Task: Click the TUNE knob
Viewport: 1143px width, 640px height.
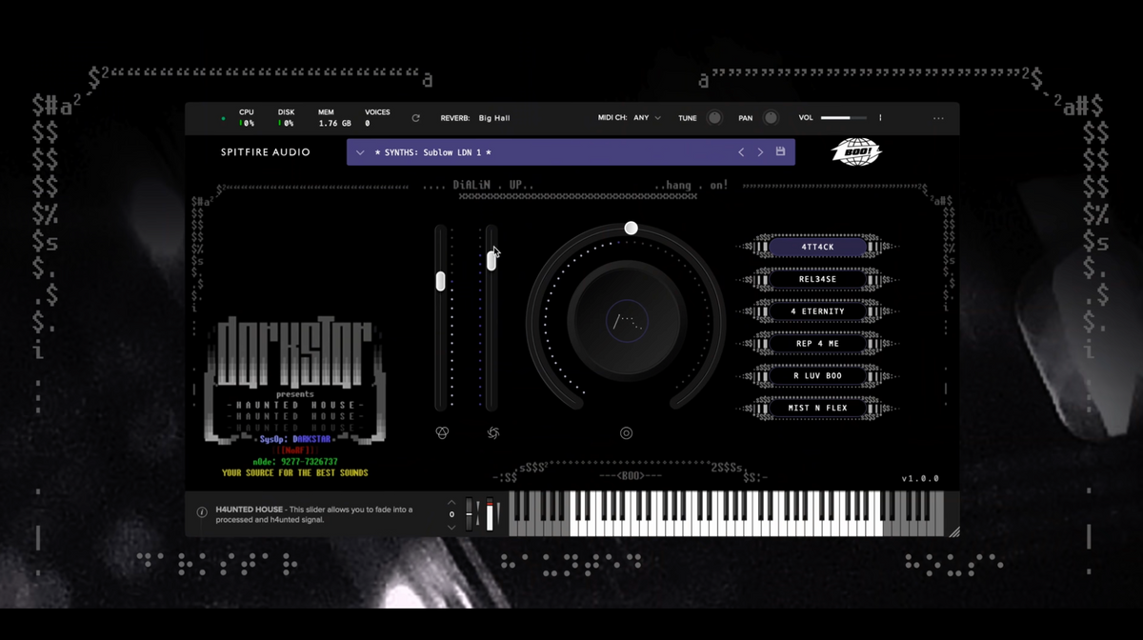Action: coord(714,118)
